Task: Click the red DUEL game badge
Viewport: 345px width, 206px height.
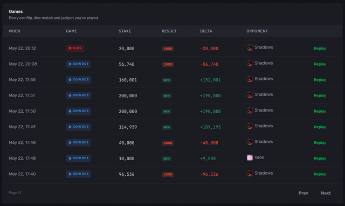Action: 75,48
